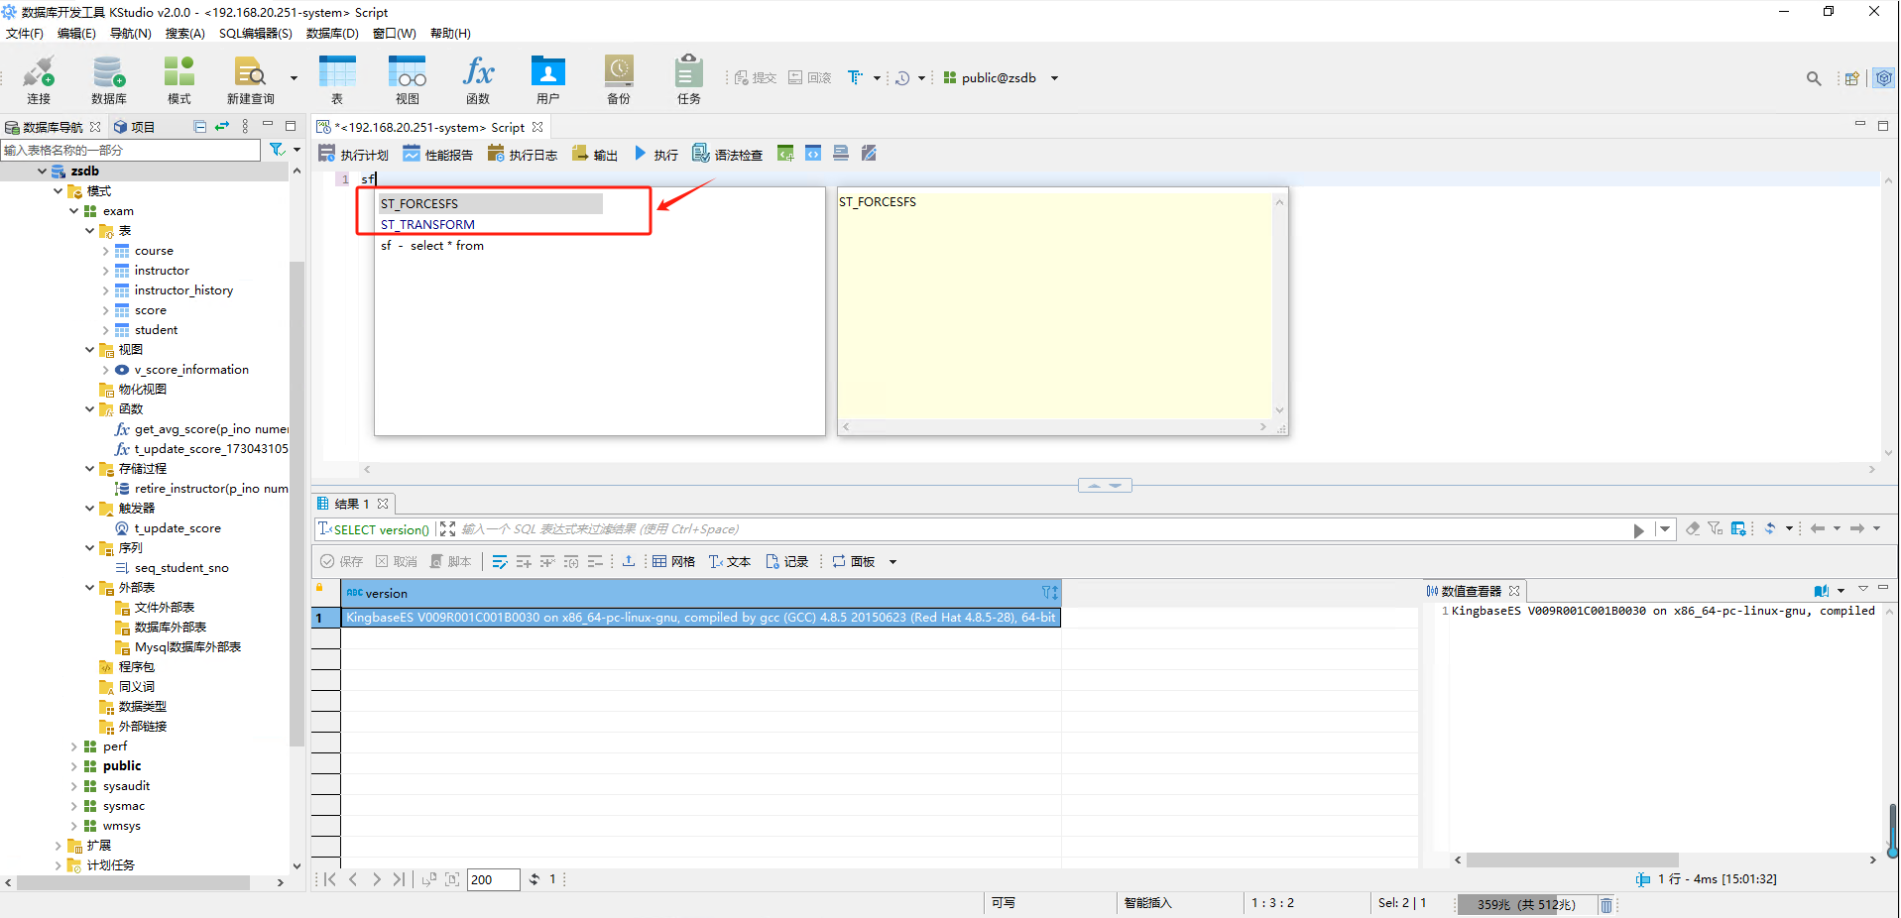Switch to the 项目 (Project) tab
The width and height of the screenshot is (1901, 918).
coord(135,127)
